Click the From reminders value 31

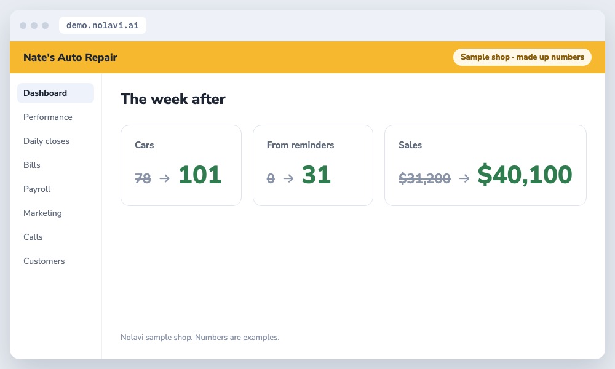tap(316, 175)
